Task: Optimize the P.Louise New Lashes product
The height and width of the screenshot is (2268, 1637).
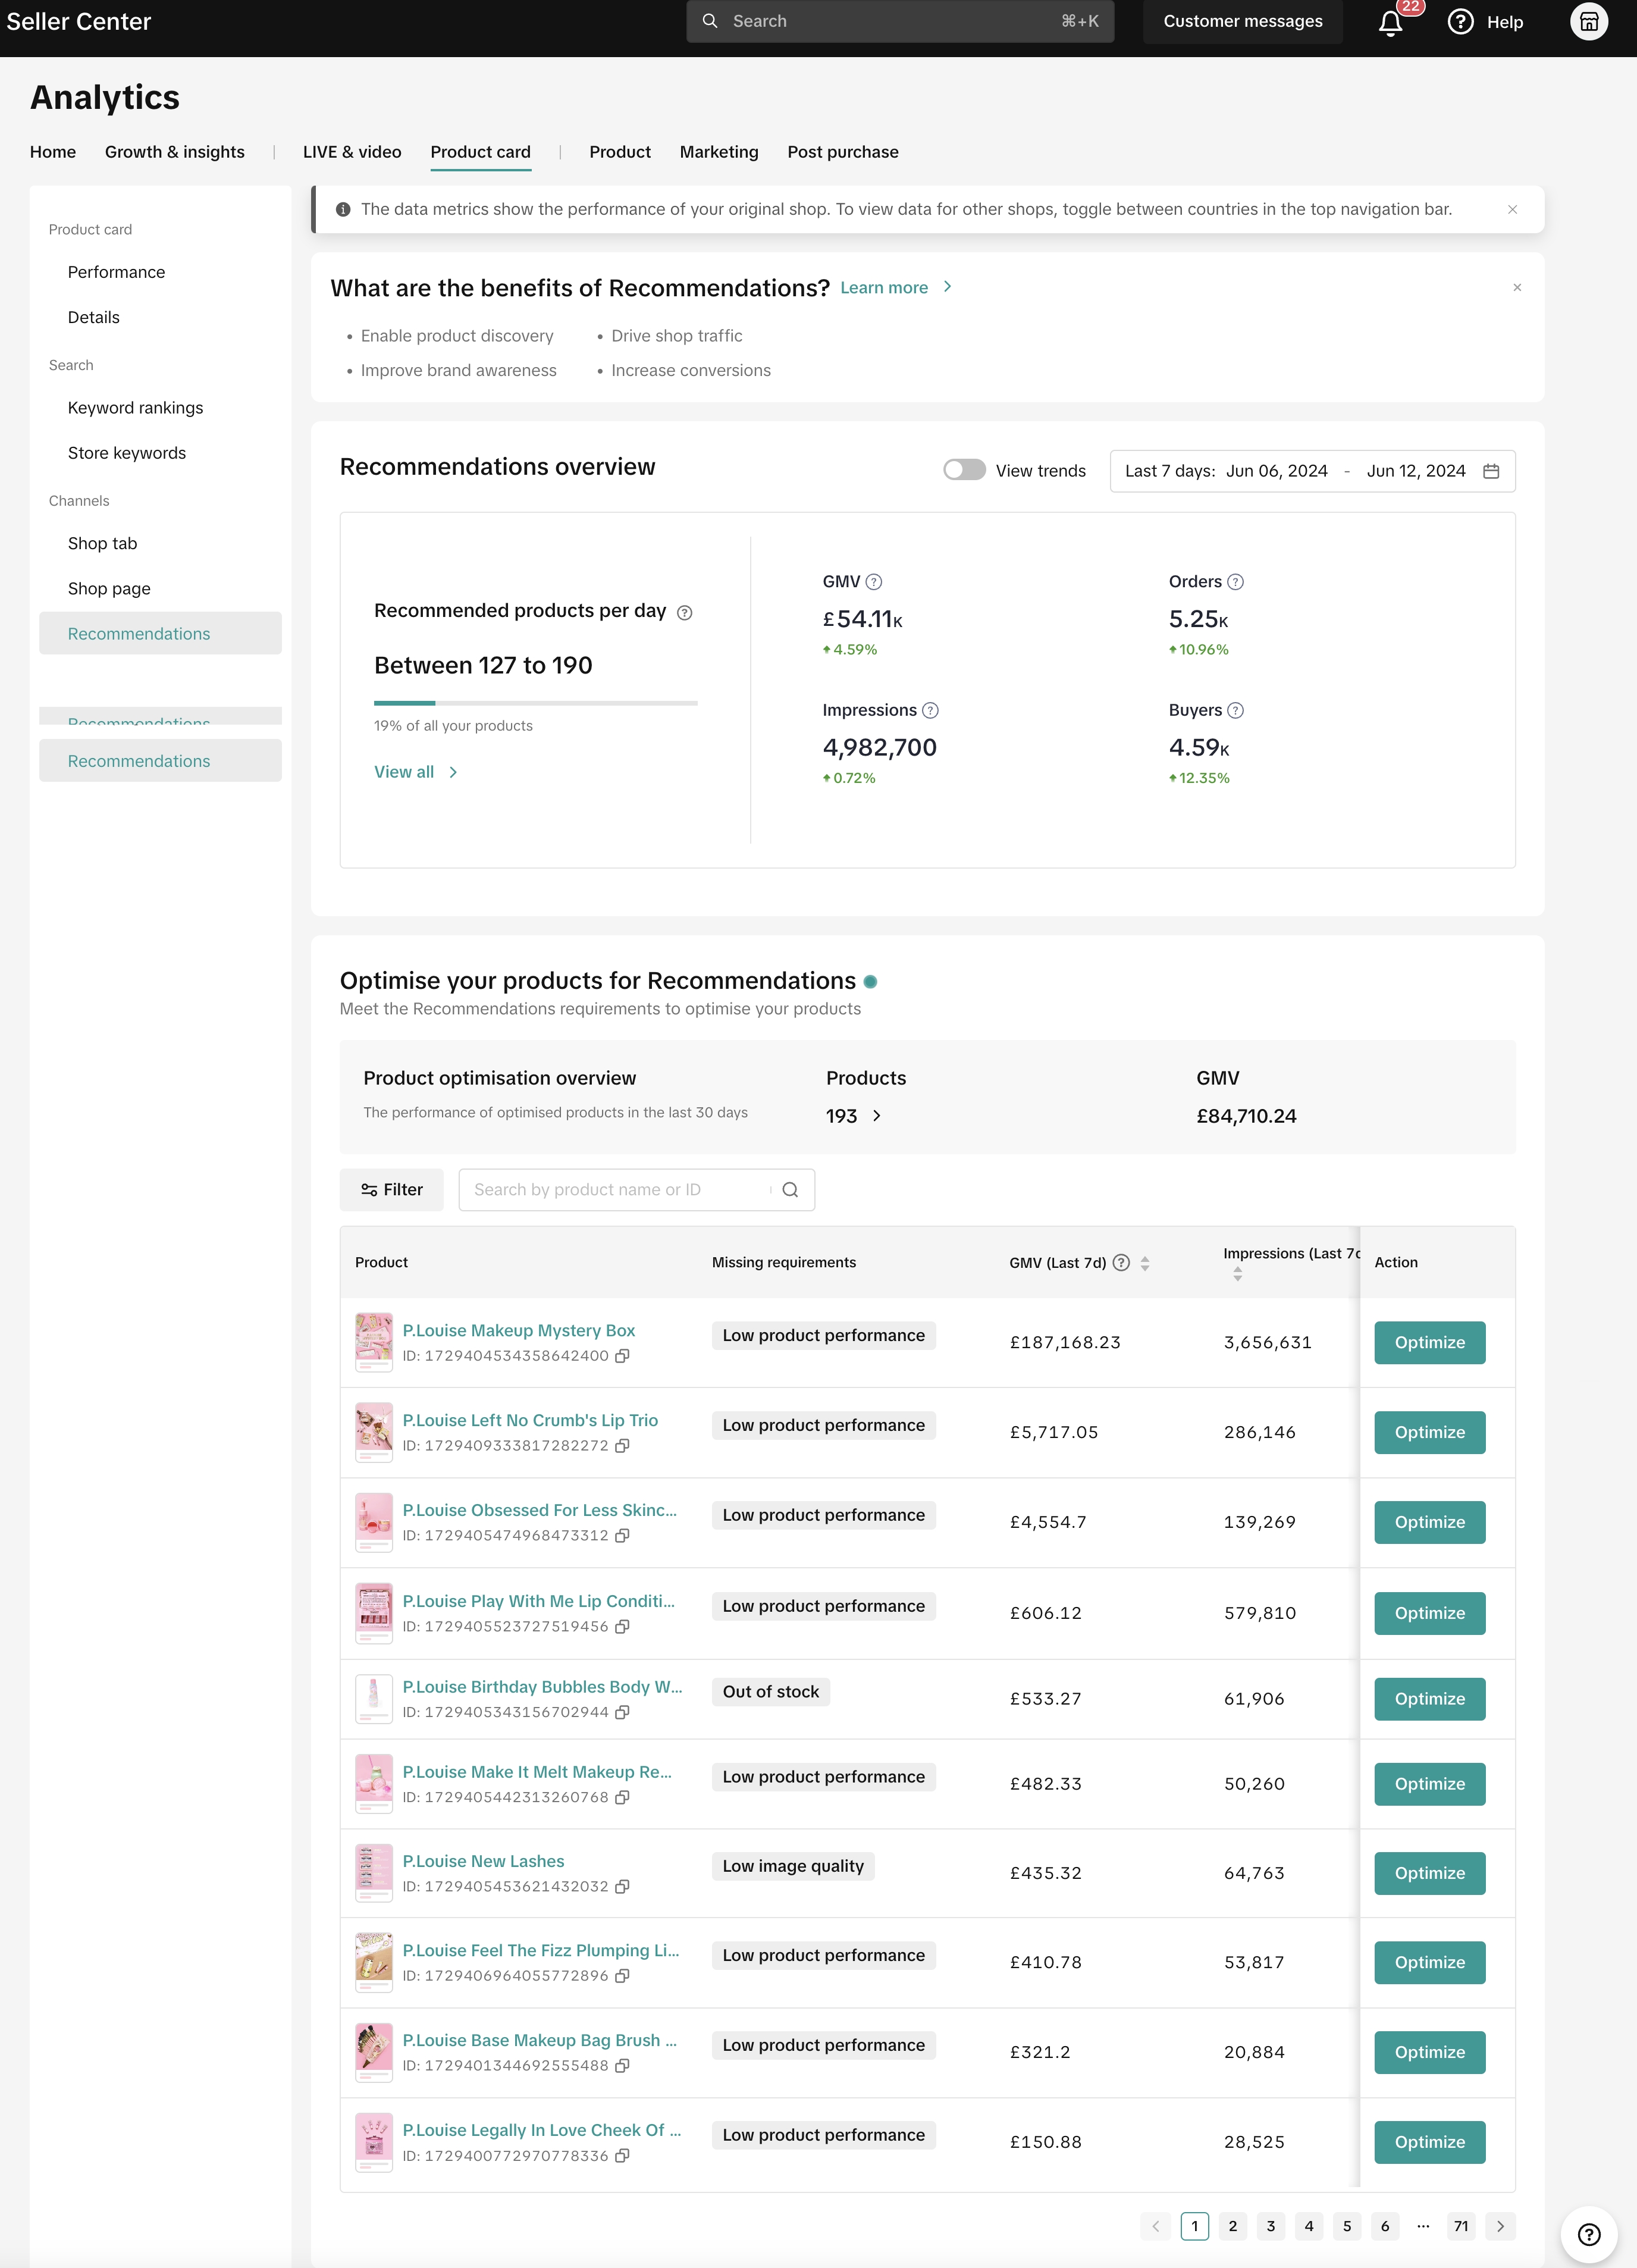Action: (x=1429, y=1873)
